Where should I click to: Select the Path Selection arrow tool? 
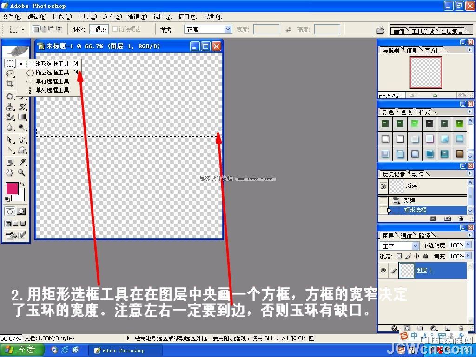tap(10, 139)
